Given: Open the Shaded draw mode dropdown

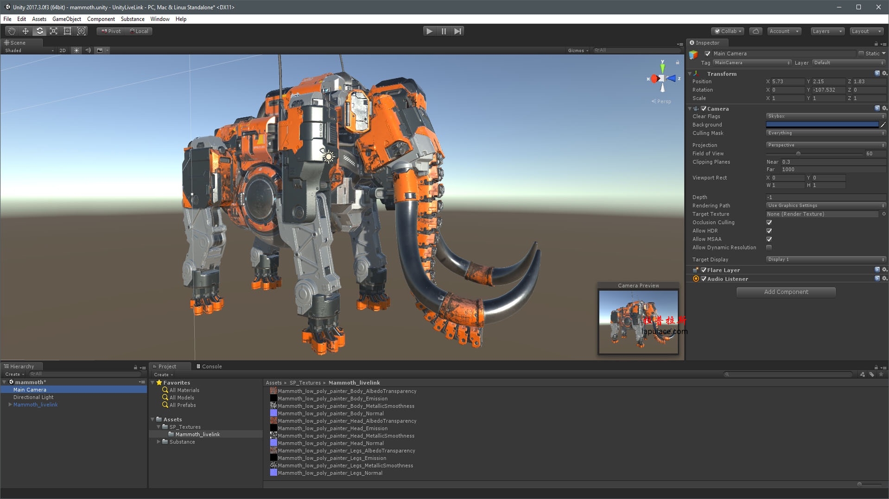Looking at the screenshot, I should click(29, 50).
